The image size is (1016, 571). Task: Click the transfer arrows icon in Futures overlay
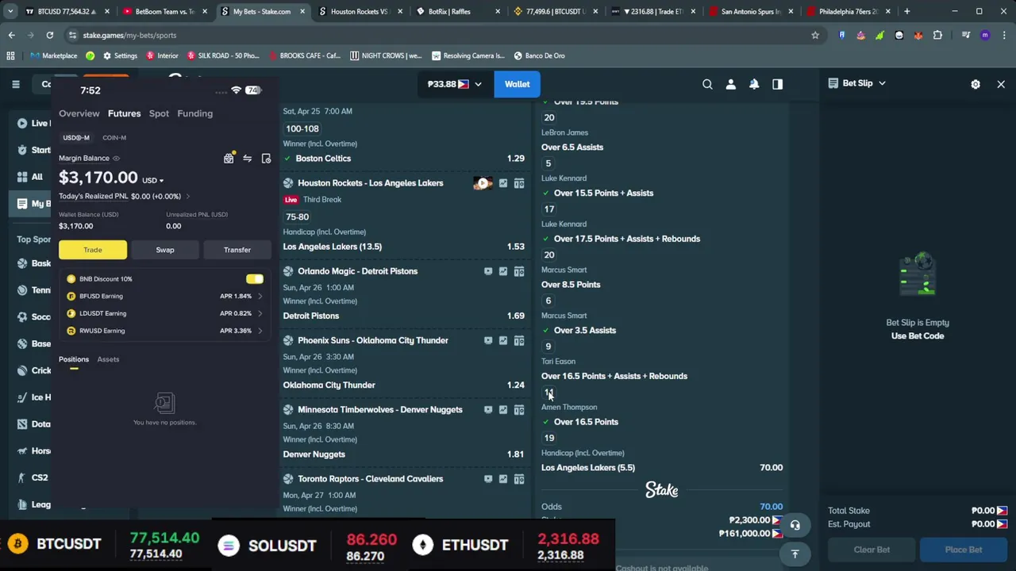pyautogui.click(x=248, y=159)
